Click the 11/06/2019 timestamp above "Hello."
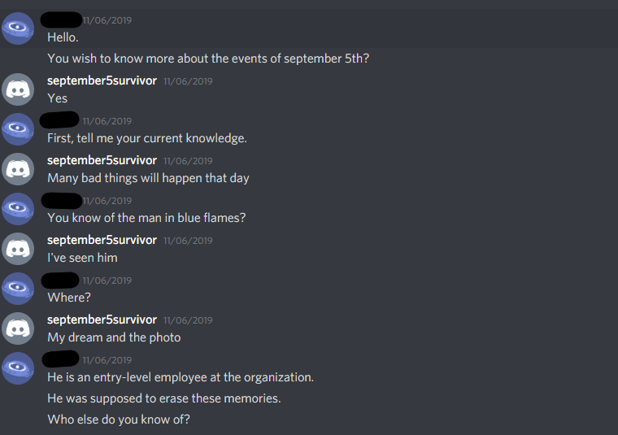The height and width of the screenshot is (435, 618). click(x=107, y=20)
